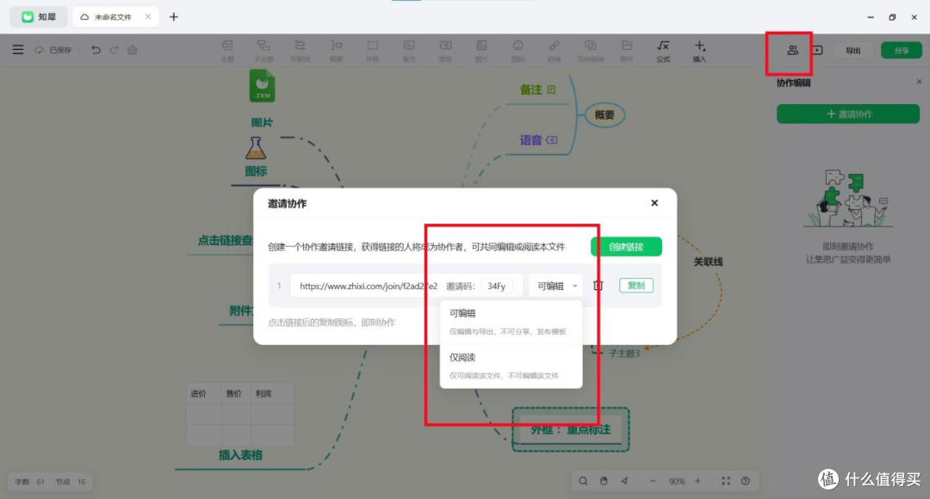This screenshot has width=930, height=499.
Task: Select the 主题 topic tool
Action: pyautogui.click(x=227, y=51)
